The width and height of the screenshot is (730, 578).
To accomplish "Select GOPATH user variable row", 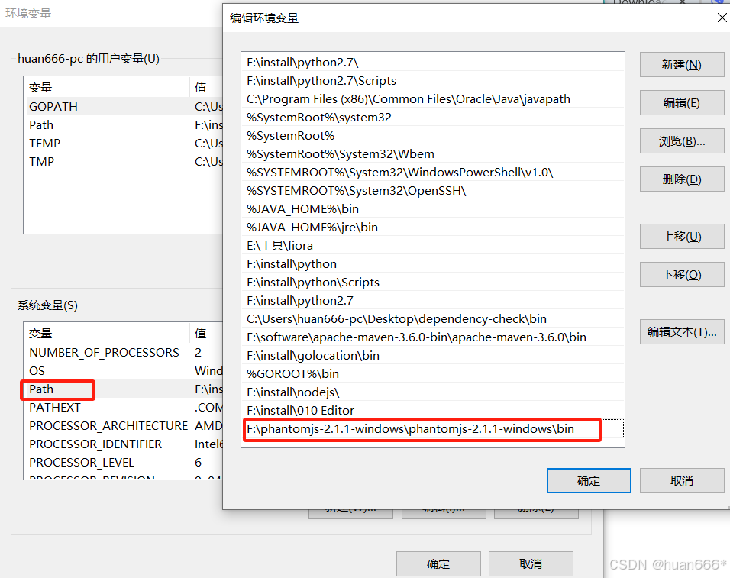I will [124, 107].
